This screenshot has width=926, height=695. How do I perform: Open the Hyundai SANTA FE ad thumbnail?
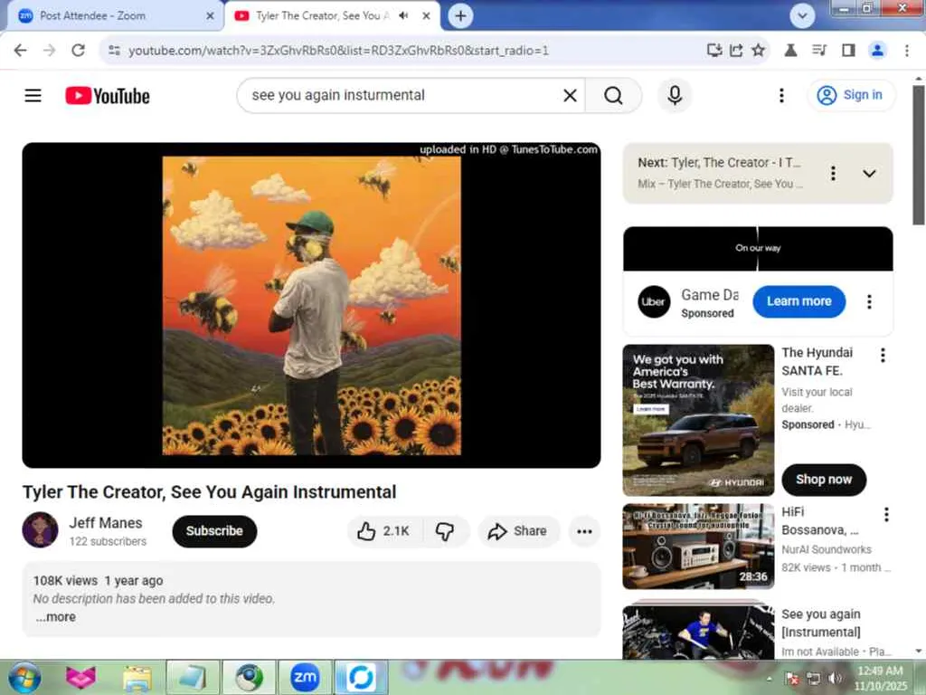(x=698, y=420)
